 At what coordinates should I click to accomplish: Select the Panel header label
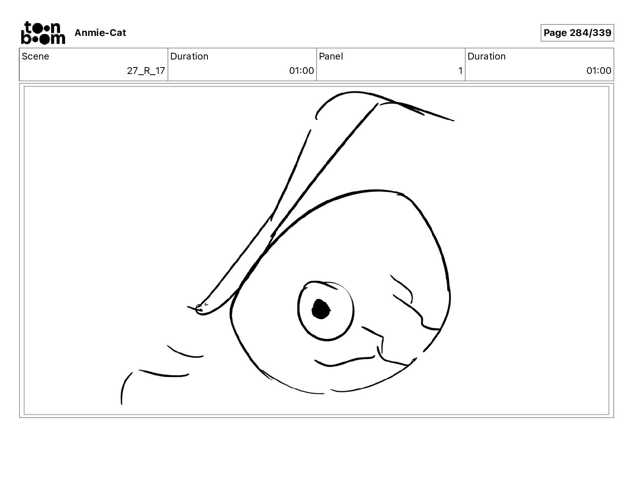(331, 56)
